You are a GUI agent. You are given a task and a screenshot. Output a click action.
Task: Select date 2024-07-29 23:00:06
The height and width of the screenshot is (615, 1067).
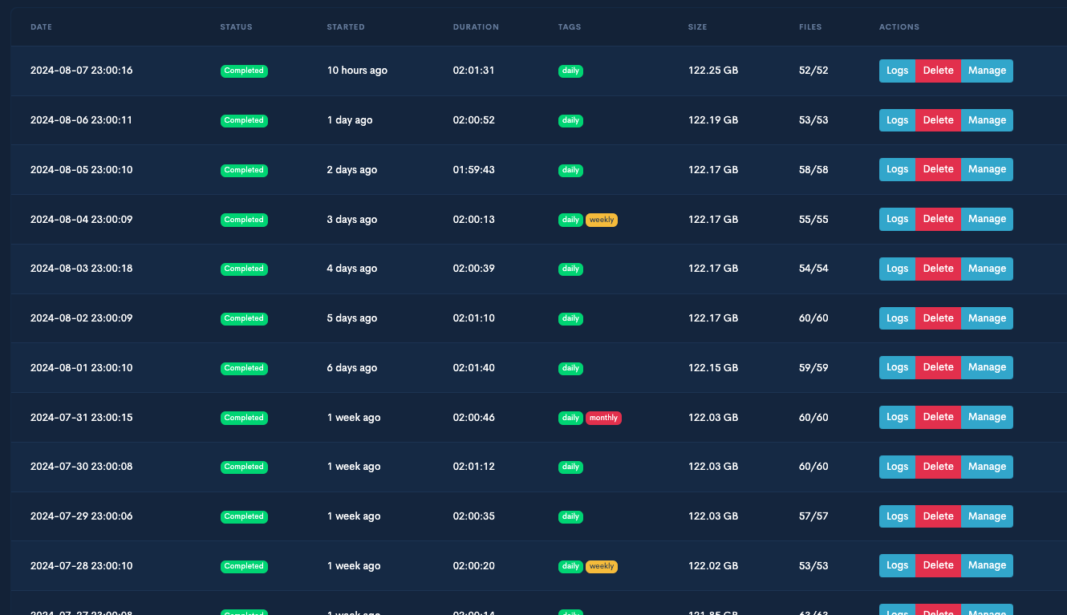click(81, 516)
